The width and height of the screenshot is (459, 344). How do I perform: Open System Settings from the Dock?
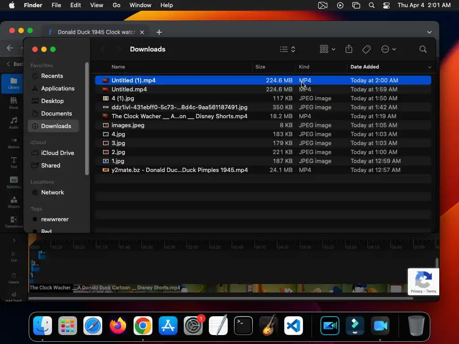point(193,326)
